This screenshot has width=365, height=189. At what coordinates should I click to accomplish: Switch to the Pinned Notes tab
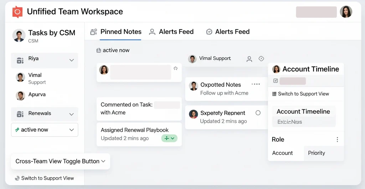pyautogui.click(x=116, y=32)
